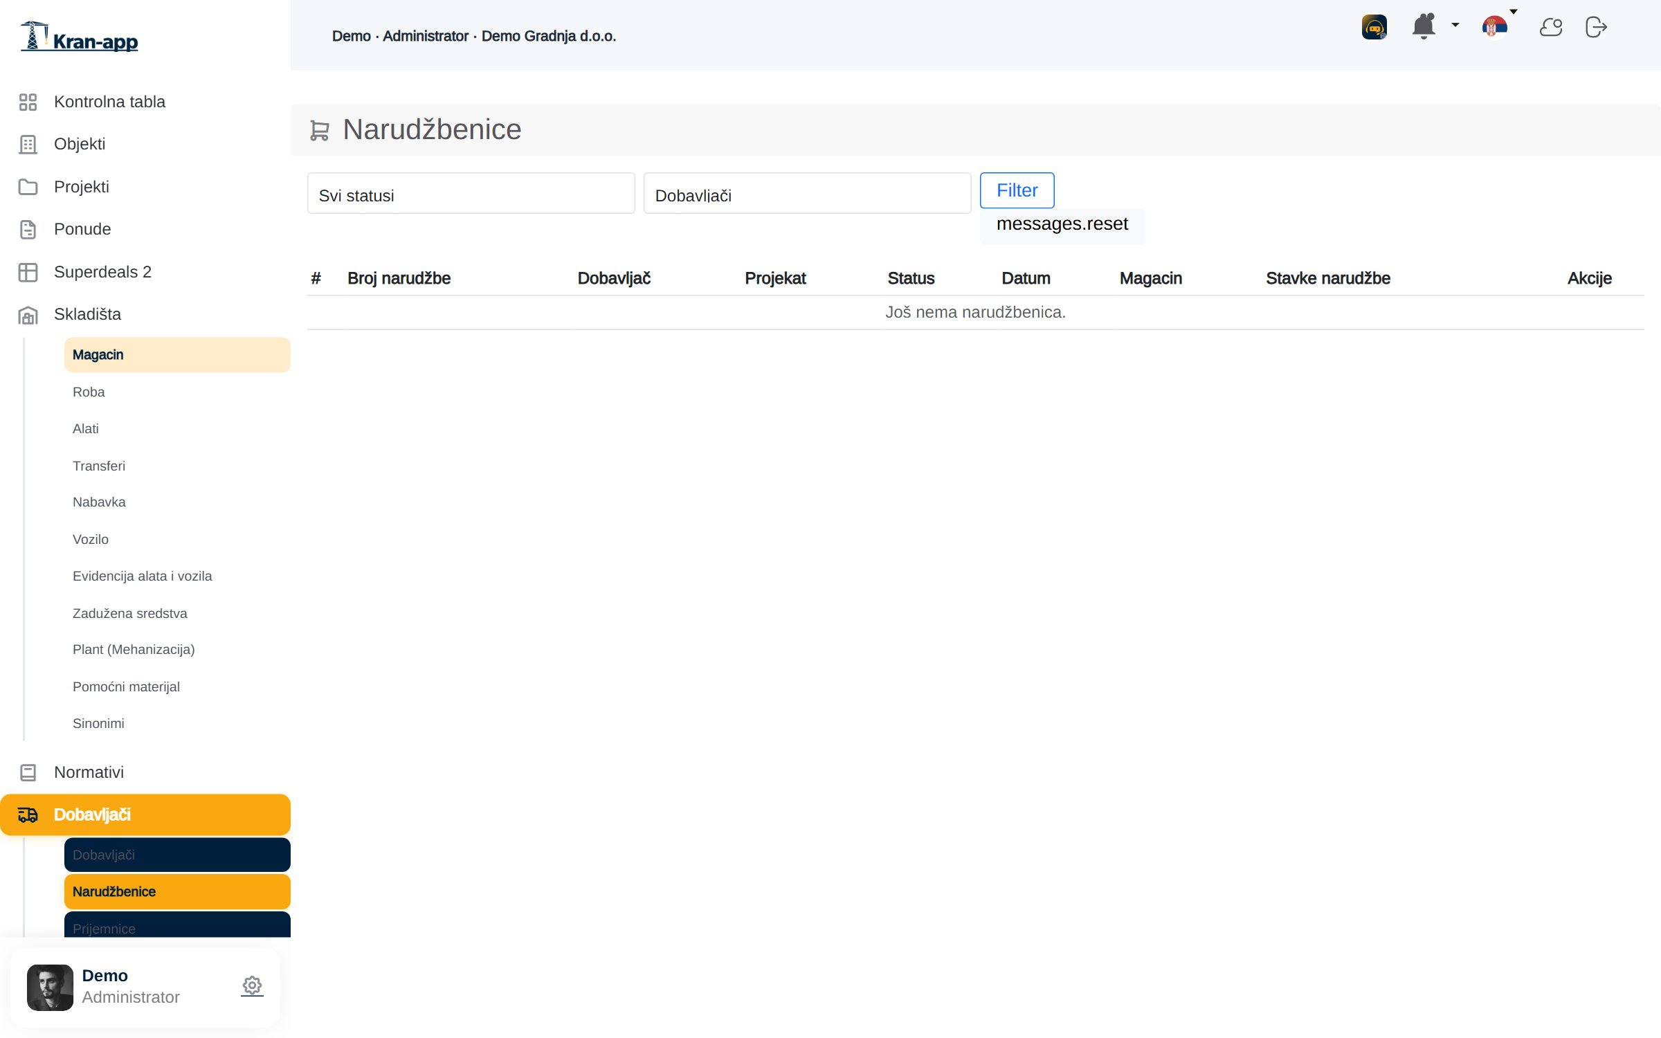The width and height of the screenshot is (1661, 1038).
Task: Click the Superdeals 2 table icon
Action: pos(28,273)
